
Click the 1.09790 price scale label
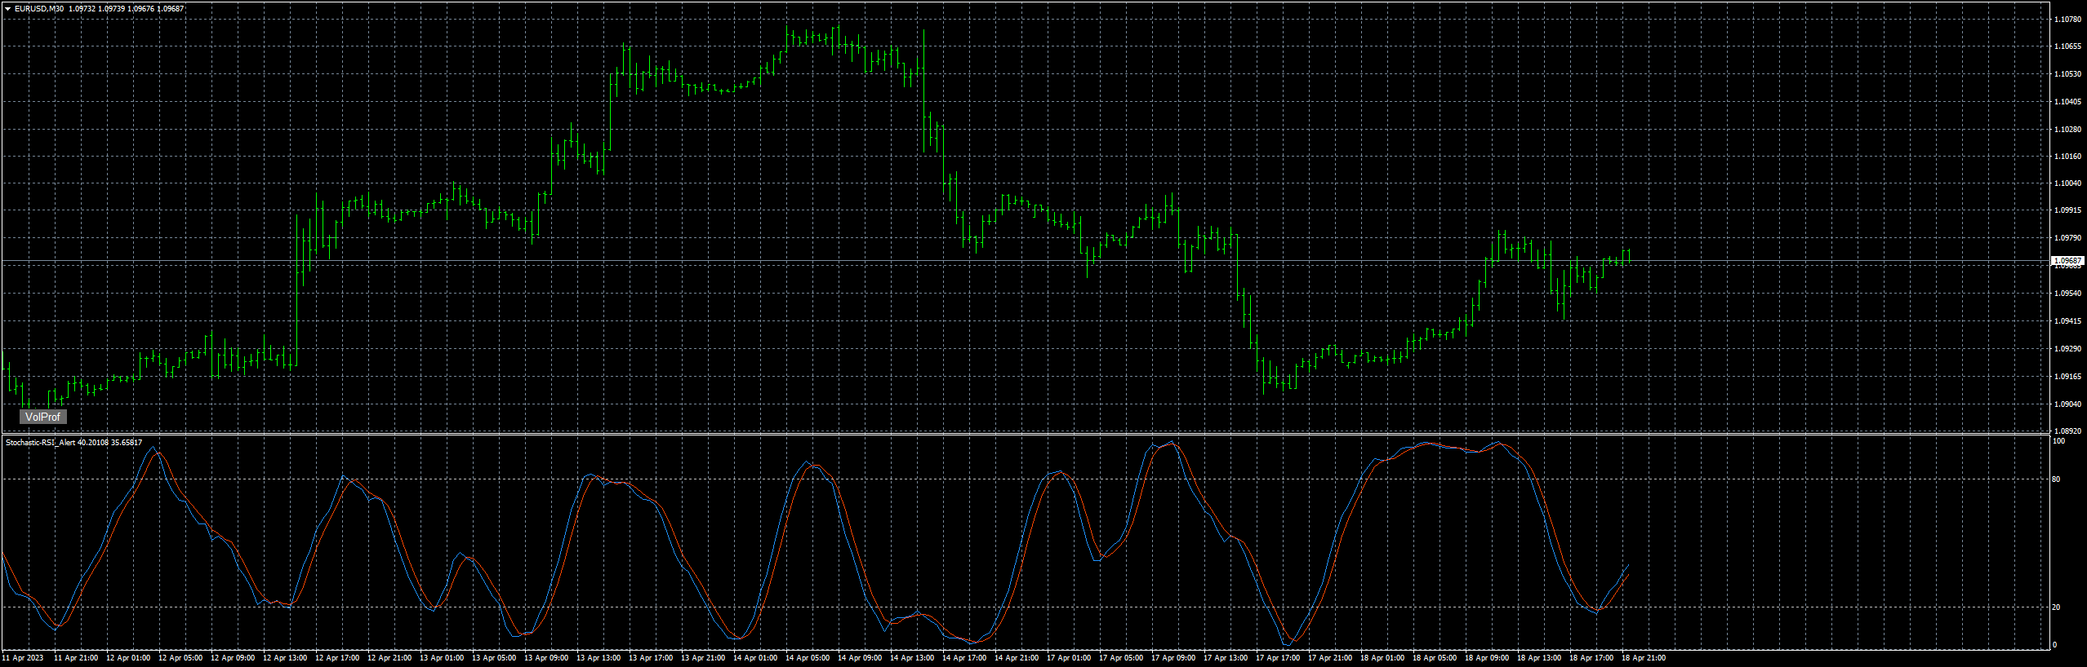point(2067,238)
